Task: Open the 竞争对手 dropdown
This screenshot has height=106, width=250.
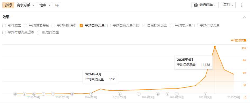Action: [25, 5]
